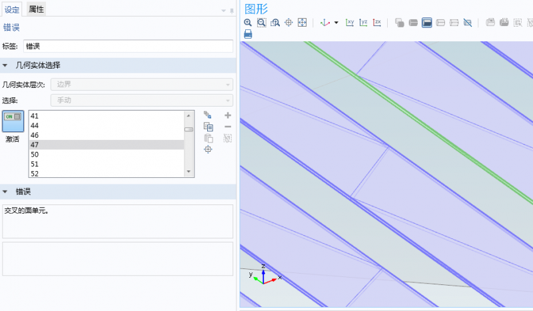Select boundary 52 in the list
This screenshot has height=311, width=533.
point(107,173)
